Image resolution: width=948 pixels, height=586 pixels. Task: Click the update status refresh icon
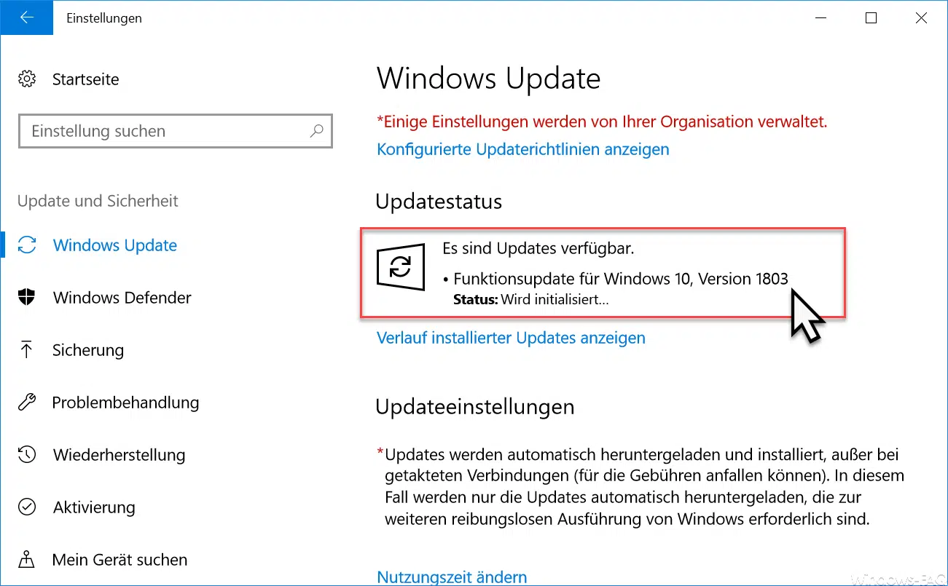click(x=400, y=268)
